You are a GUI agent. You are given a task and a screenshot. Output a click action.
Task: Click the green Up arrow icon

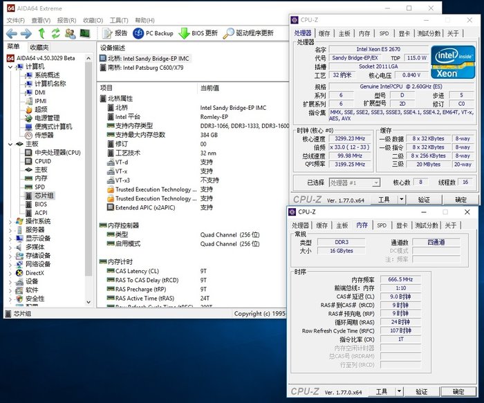point(41,33)
